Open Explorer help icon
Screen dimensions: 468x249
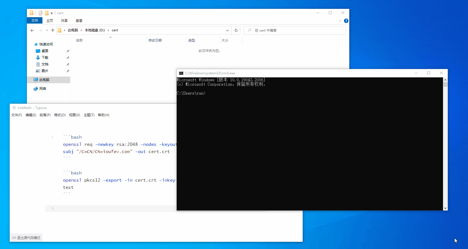(x=346, y=21)
